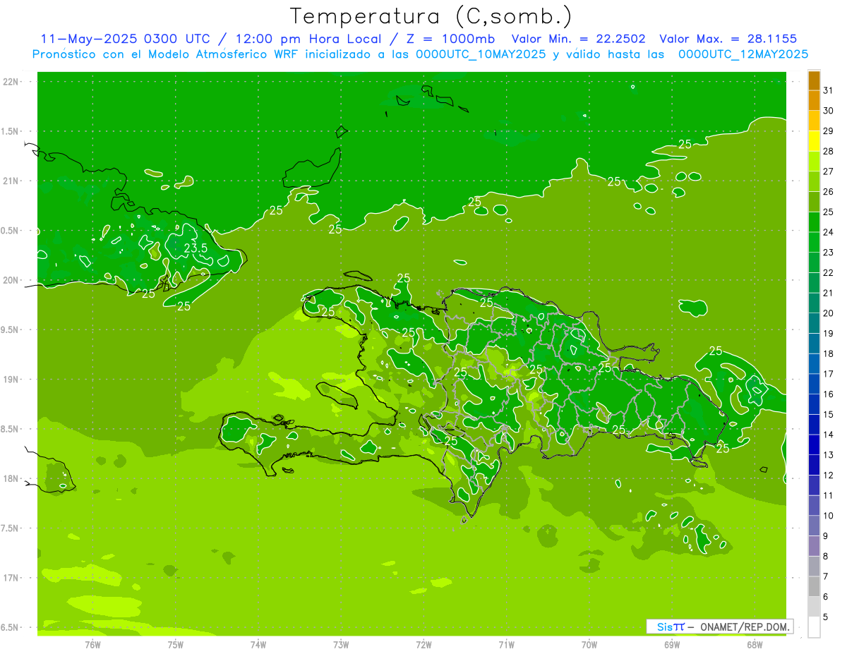Select the "11-May-2025 0300 UTC" timestamp text
This screenshot has height=654, width=847.
126,39
